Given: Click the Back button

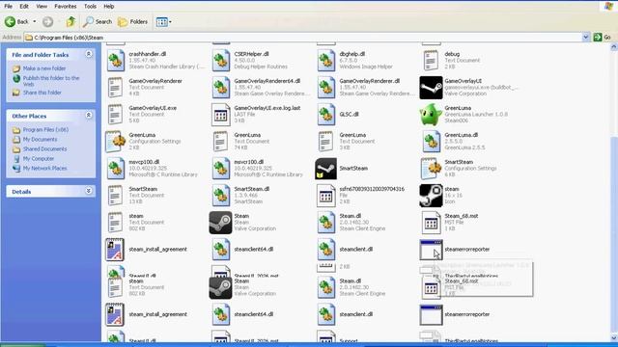Looking at the screenshot, I should (x=16, y=21).
